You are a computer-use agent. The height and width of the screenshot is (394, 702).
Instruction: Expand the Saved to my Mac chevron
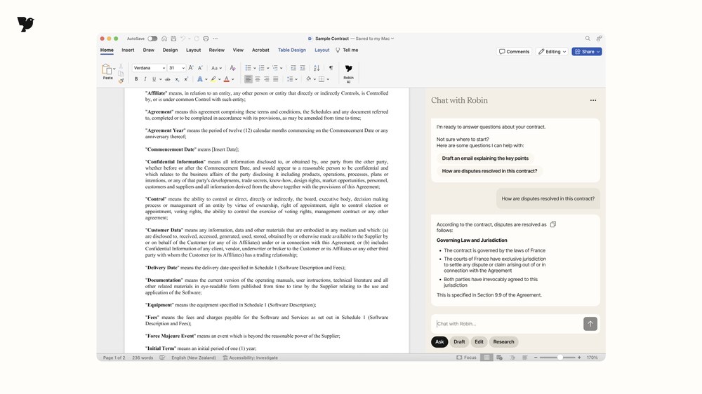392,39
